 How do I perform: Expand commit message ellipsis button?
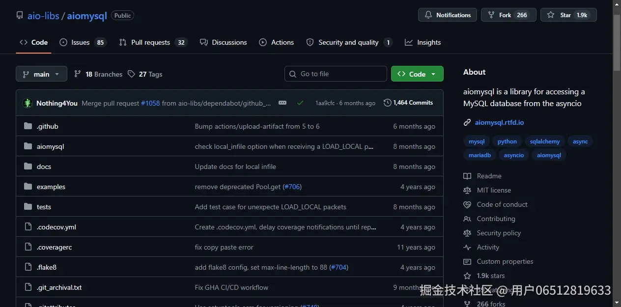[282, 103]
